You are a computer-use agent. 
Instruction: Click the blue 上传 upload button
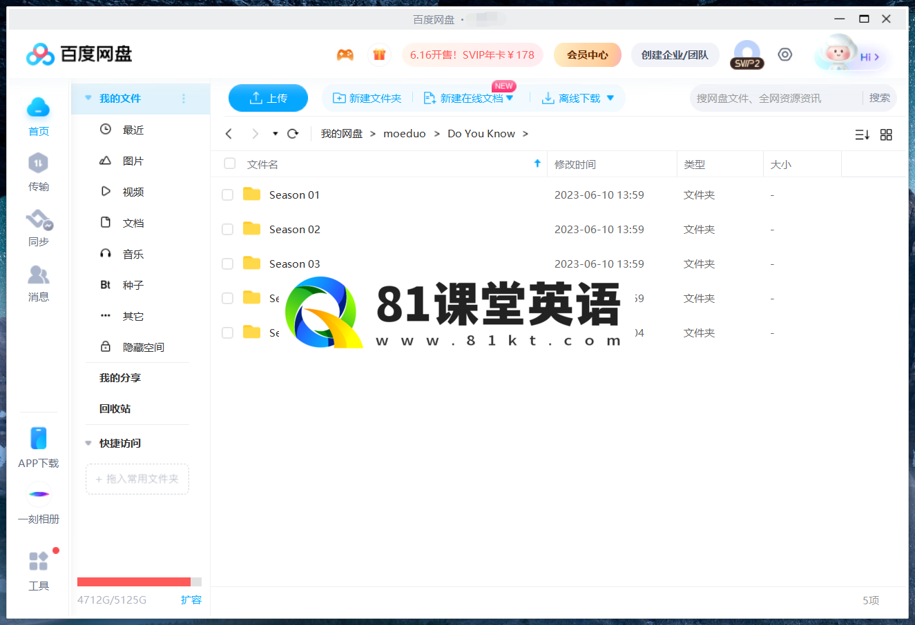click(x=268, y=98)
